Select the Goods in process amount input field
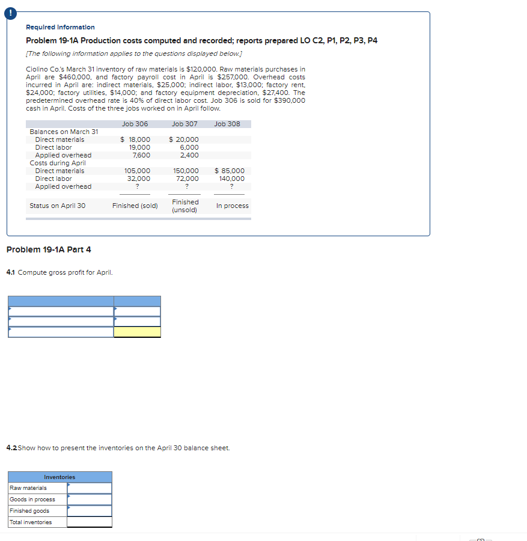The image size is (527, 541). 90,499
